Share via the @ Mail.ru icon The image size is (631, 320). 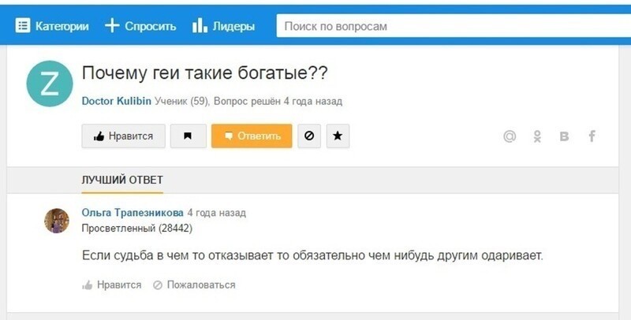(x=510, y=136)
